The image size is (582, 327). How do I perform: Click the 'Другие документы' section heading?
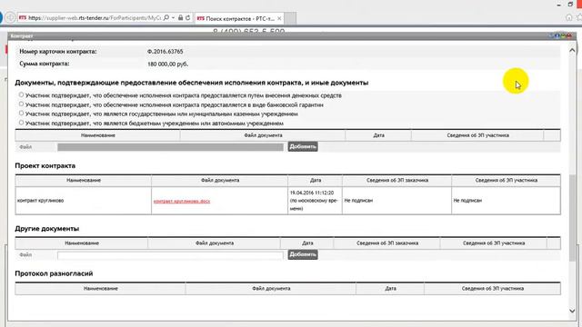[x=46, y=229]
